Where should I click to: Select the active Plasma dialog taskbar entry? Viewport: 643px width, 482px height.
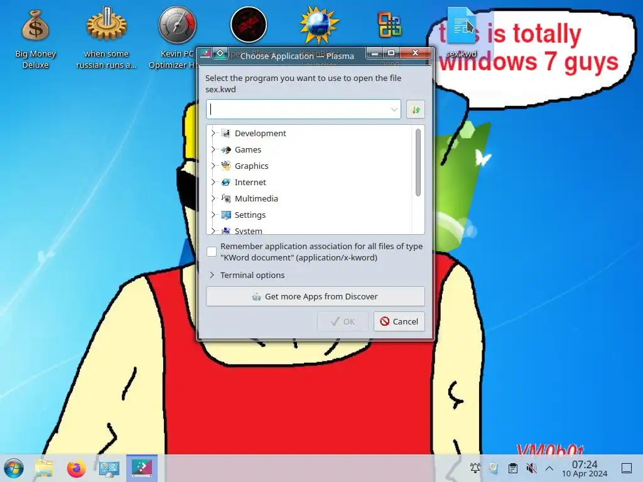[142, 468]
